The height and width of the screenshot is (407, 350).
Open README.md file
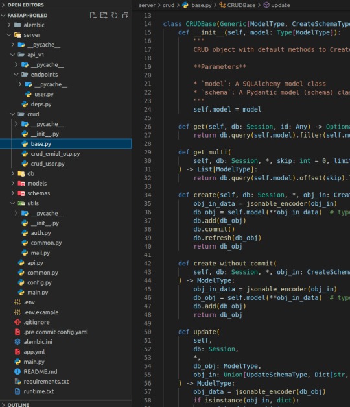pos(40,371)
